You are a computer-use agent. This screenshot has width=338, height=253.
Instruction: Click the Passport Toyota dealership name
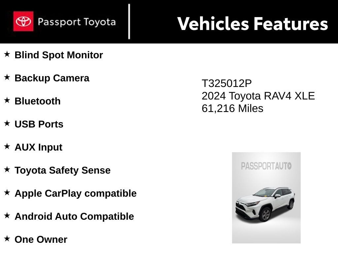[x=77, y=22]
